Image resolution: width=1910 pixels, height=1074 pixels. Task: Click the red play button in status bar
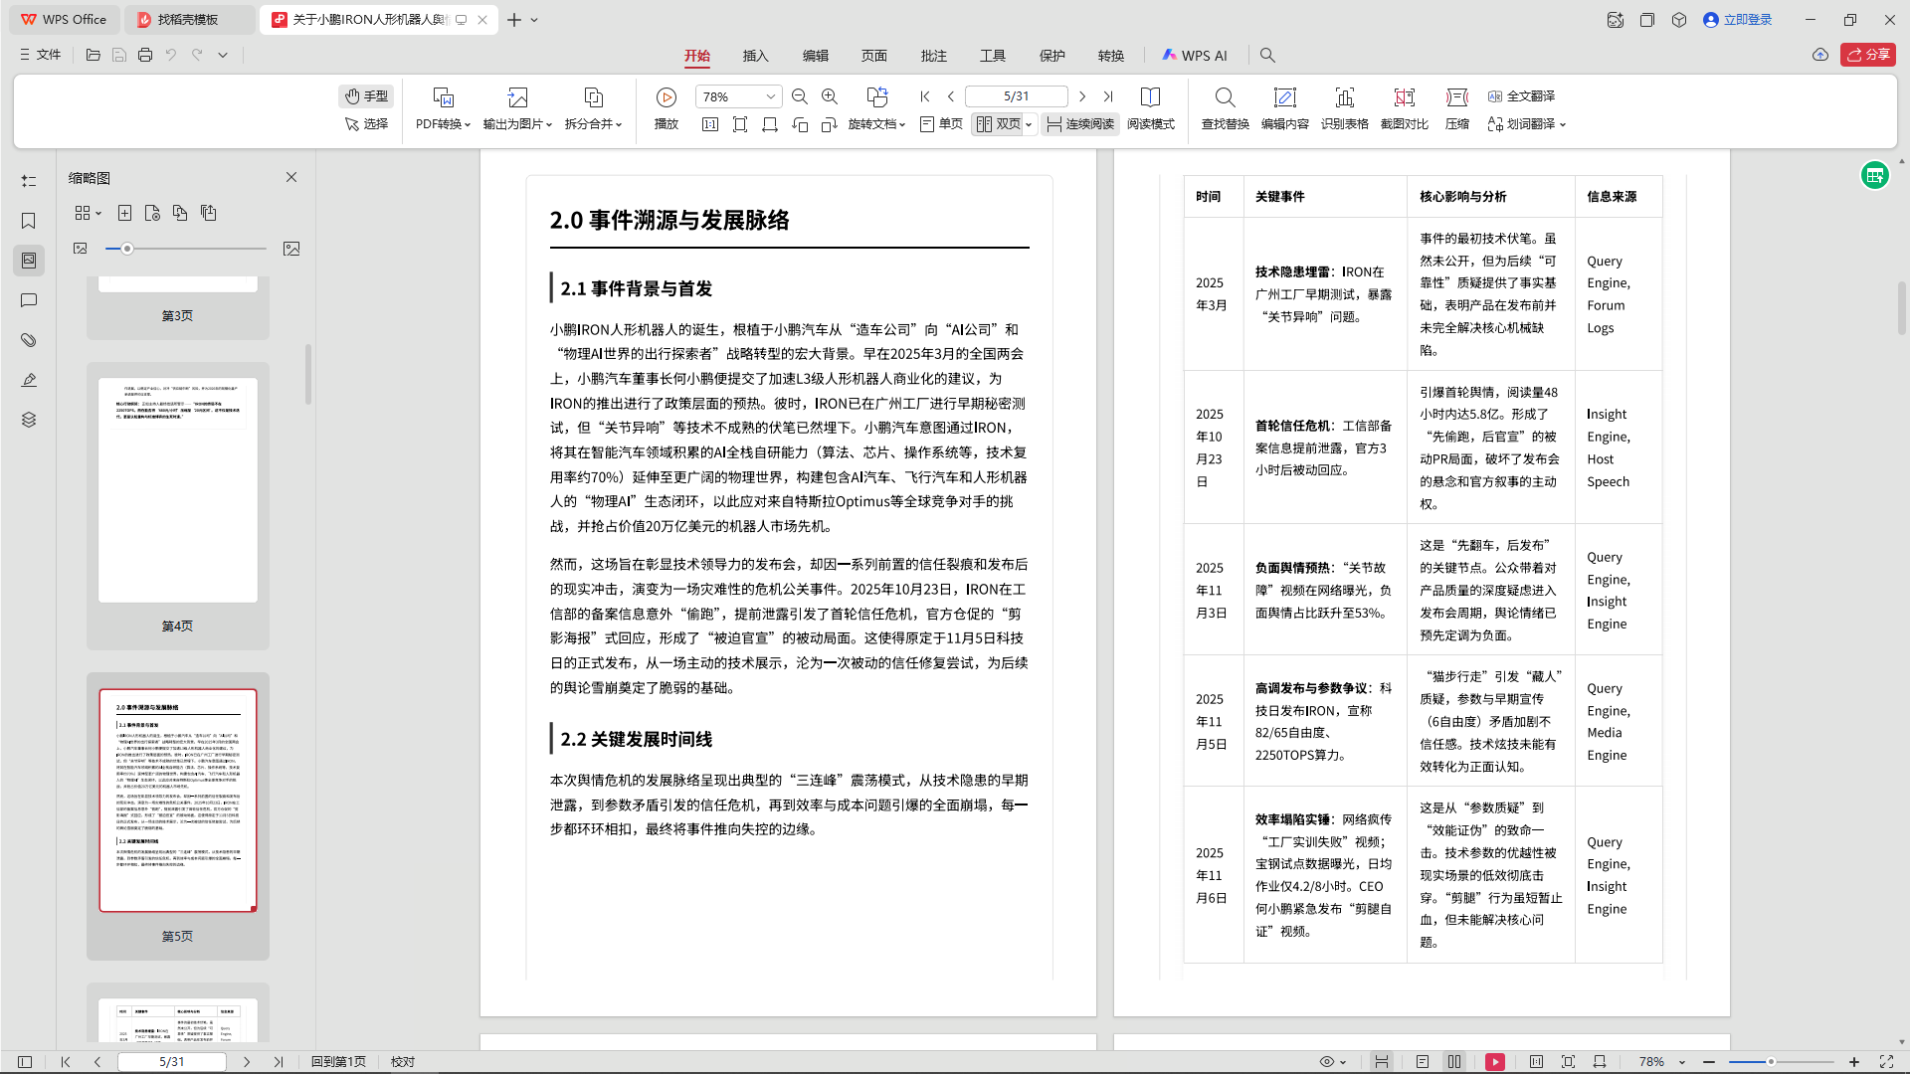click(1495, 1062)
